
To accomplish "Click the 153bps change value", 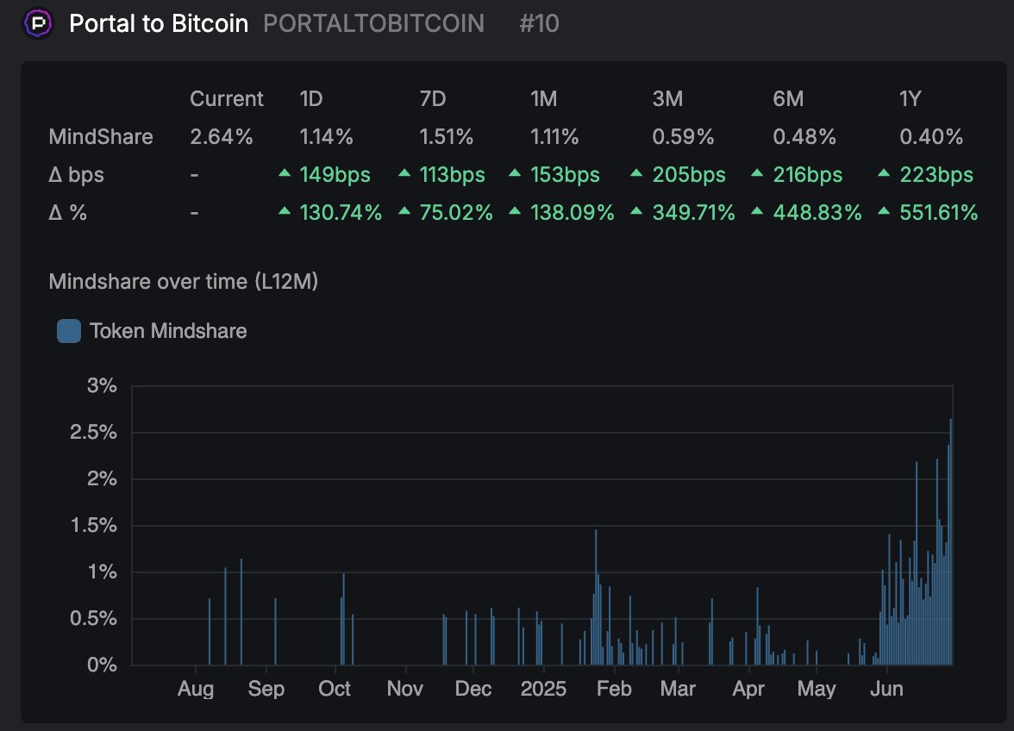I will pyautogui.click(x=566, y=174).
